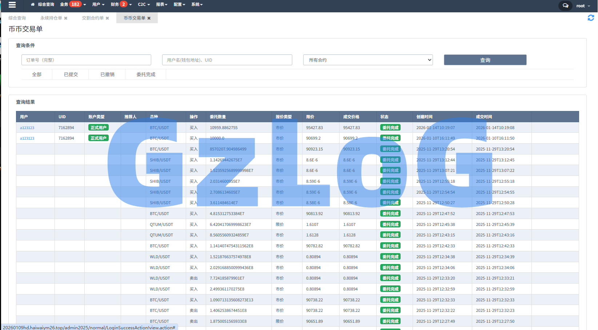
Task: Click the blue refresh icon
Action: (591, 18)
